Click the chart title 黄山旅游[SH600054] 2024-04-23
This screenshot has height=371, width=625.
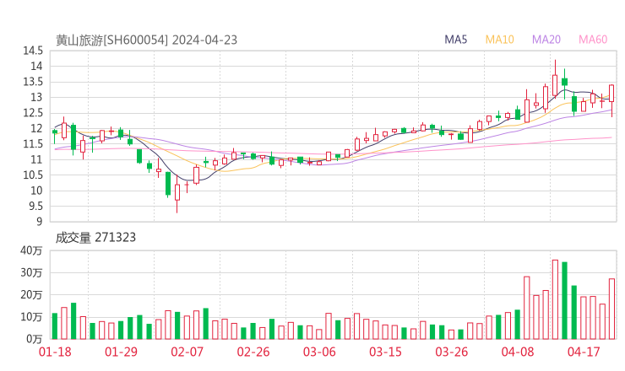point(146,40)
